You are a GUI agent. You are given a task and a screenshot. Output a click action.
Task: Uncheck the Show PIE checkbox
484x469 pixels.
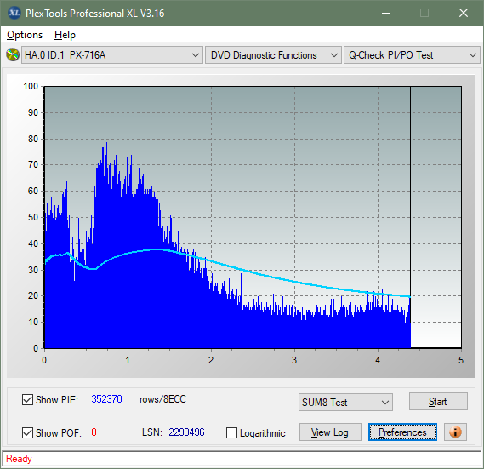[27, 399]
